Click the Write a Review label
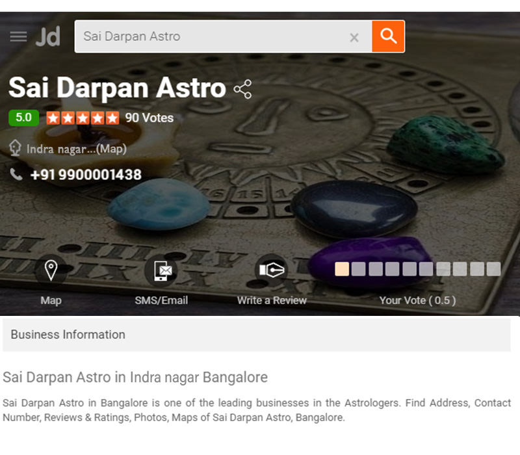Viewport: 520px width, 455px height. (272, 300)
